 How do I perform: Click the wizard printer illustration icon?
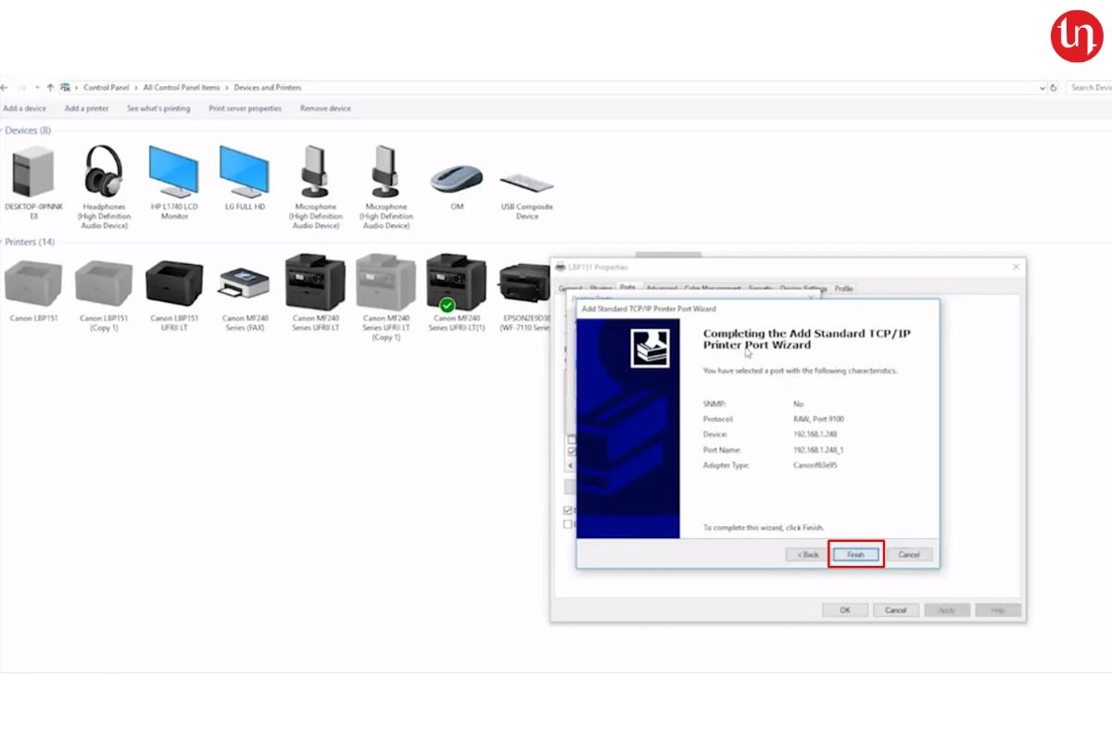coord(651,348)
